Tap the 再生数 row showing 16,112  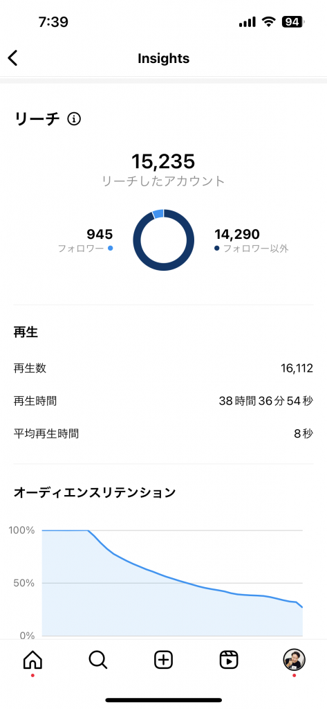coord(163,368)
